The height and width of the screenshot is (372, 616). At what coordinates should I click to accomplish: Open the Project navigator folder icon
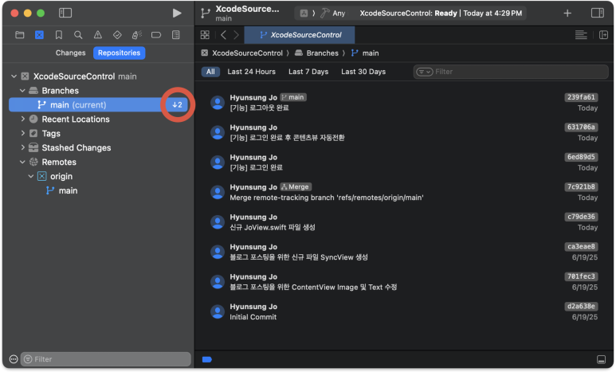(20, 35)
